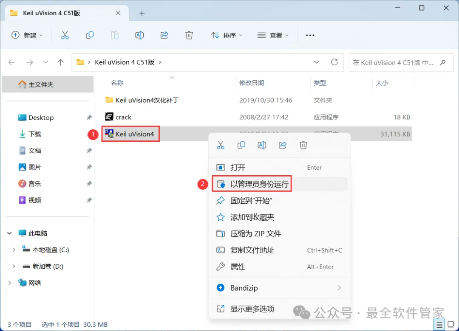Image resolution: width=459 pixels, height=331 pixels.
Task: Click the Delete trash icon in the context menu
Action: 303,145
